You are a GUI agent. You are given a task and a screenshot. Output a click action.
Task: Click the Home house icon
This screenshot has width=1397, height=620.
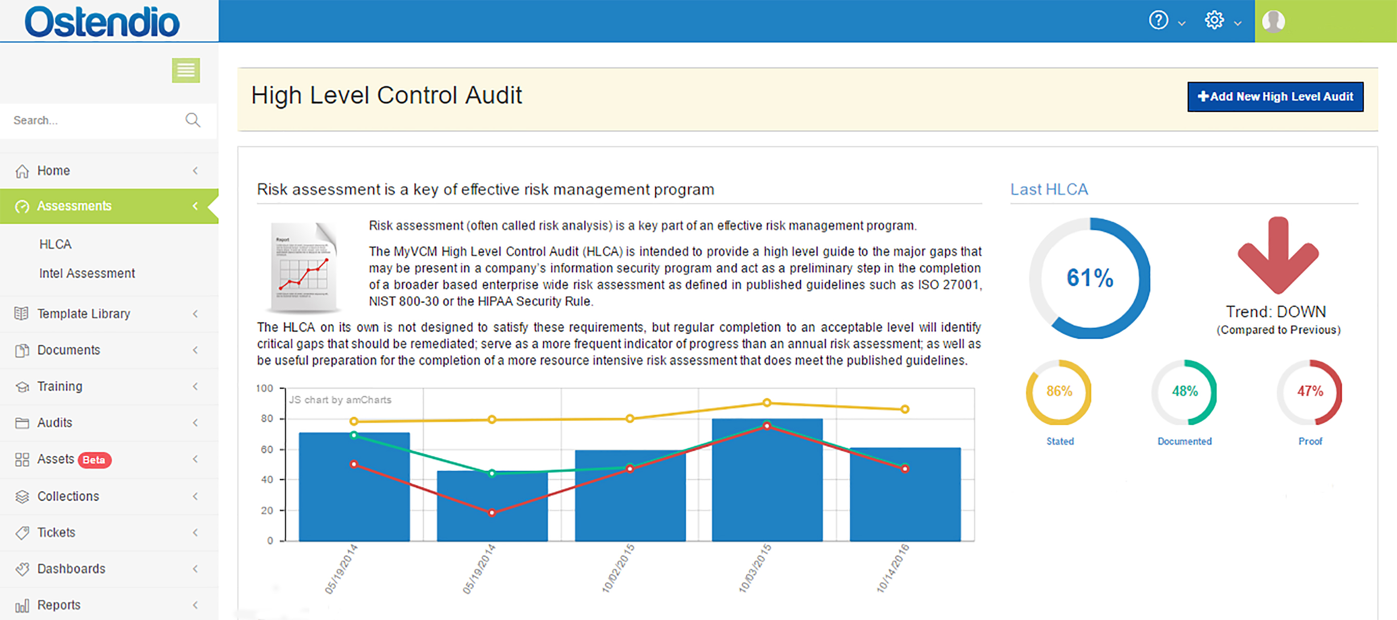[22, 171]
